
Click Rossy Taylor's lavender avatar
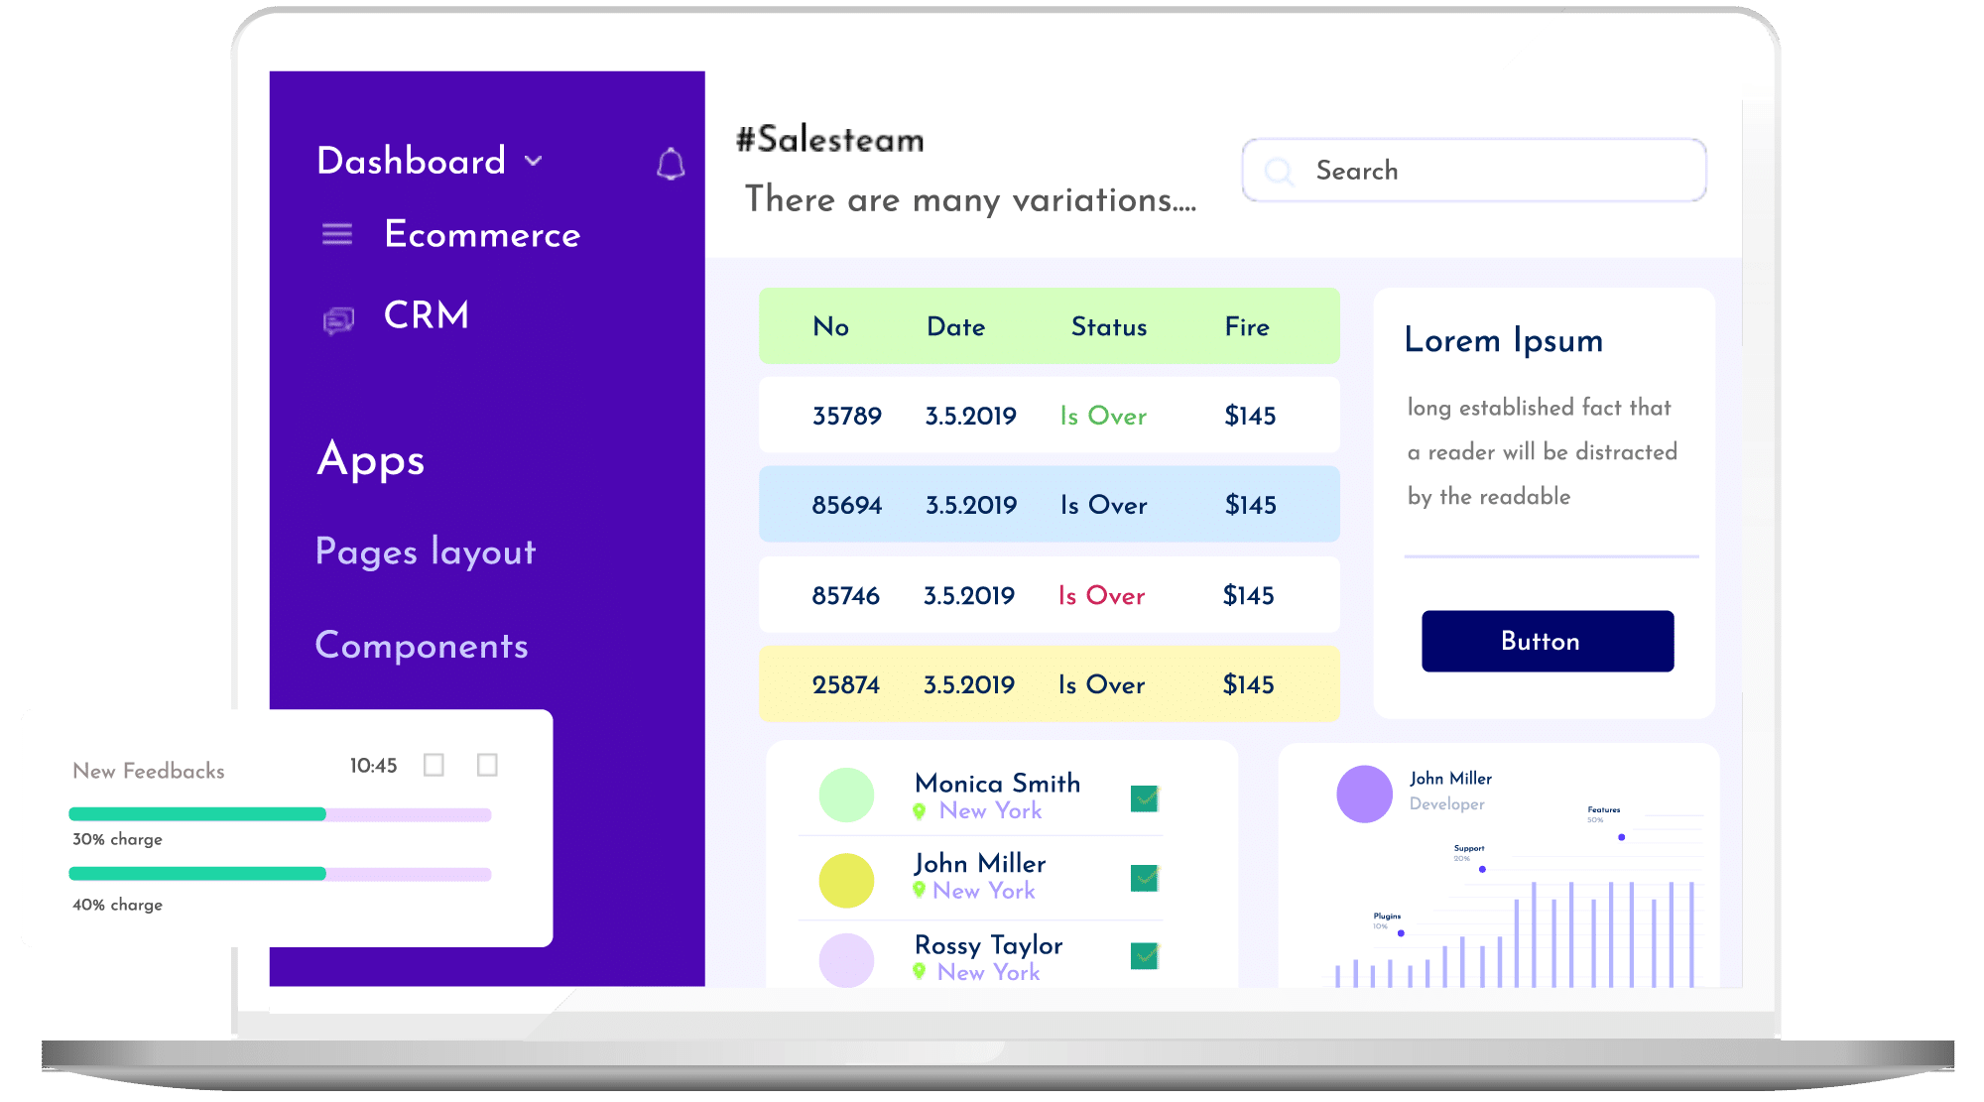tap(846, 959)
